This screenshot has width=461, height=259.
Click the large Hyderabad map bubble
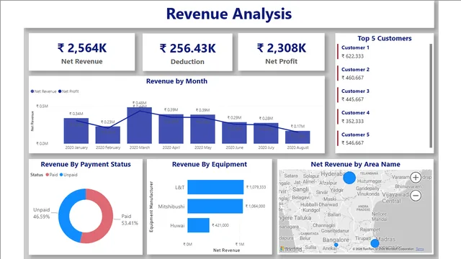coord(349,178)
